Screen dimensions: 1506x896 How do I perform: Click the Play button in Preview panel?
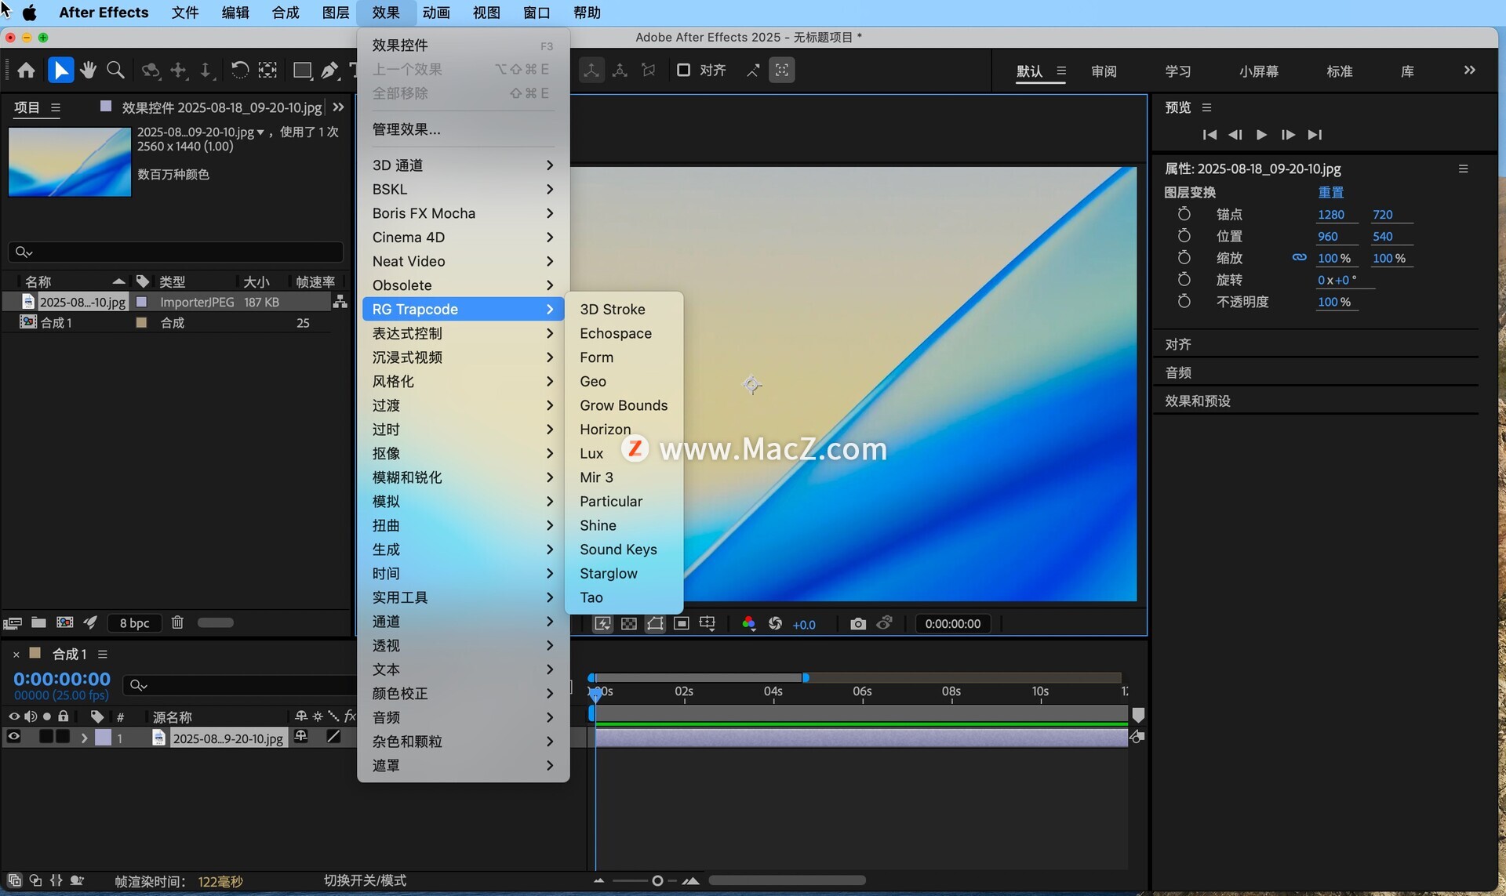[x=1261, y=135]
